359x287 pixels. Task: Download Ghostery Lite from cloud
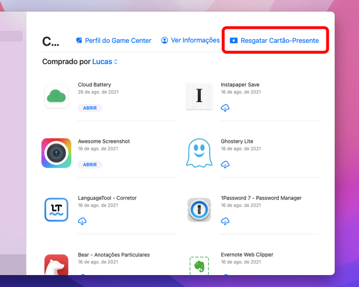pyautogui.click(x=225, y=165)
